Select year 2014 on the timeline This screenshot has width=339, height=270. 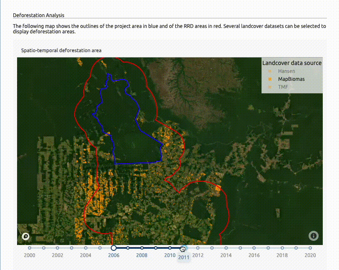click(x=226, y=248)
